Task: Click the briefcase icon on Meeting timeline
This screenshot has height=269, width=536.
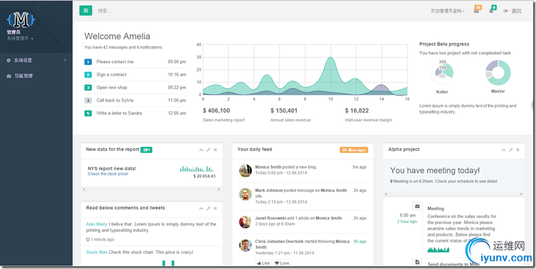Action: pos(417,207)
